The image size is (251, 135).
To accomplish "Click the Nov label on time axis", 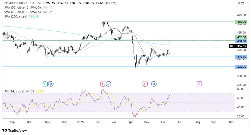I will coord(48,122).
